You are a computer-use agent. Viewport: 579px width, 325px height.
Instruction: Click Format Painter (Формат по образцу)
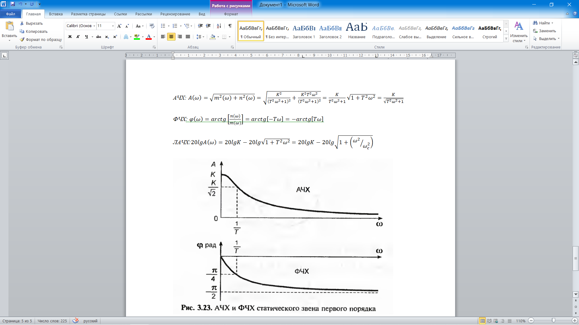(41, 39)
